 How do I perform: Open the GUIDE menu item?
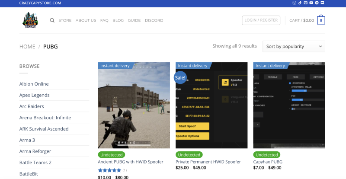(x=134, y=20)
